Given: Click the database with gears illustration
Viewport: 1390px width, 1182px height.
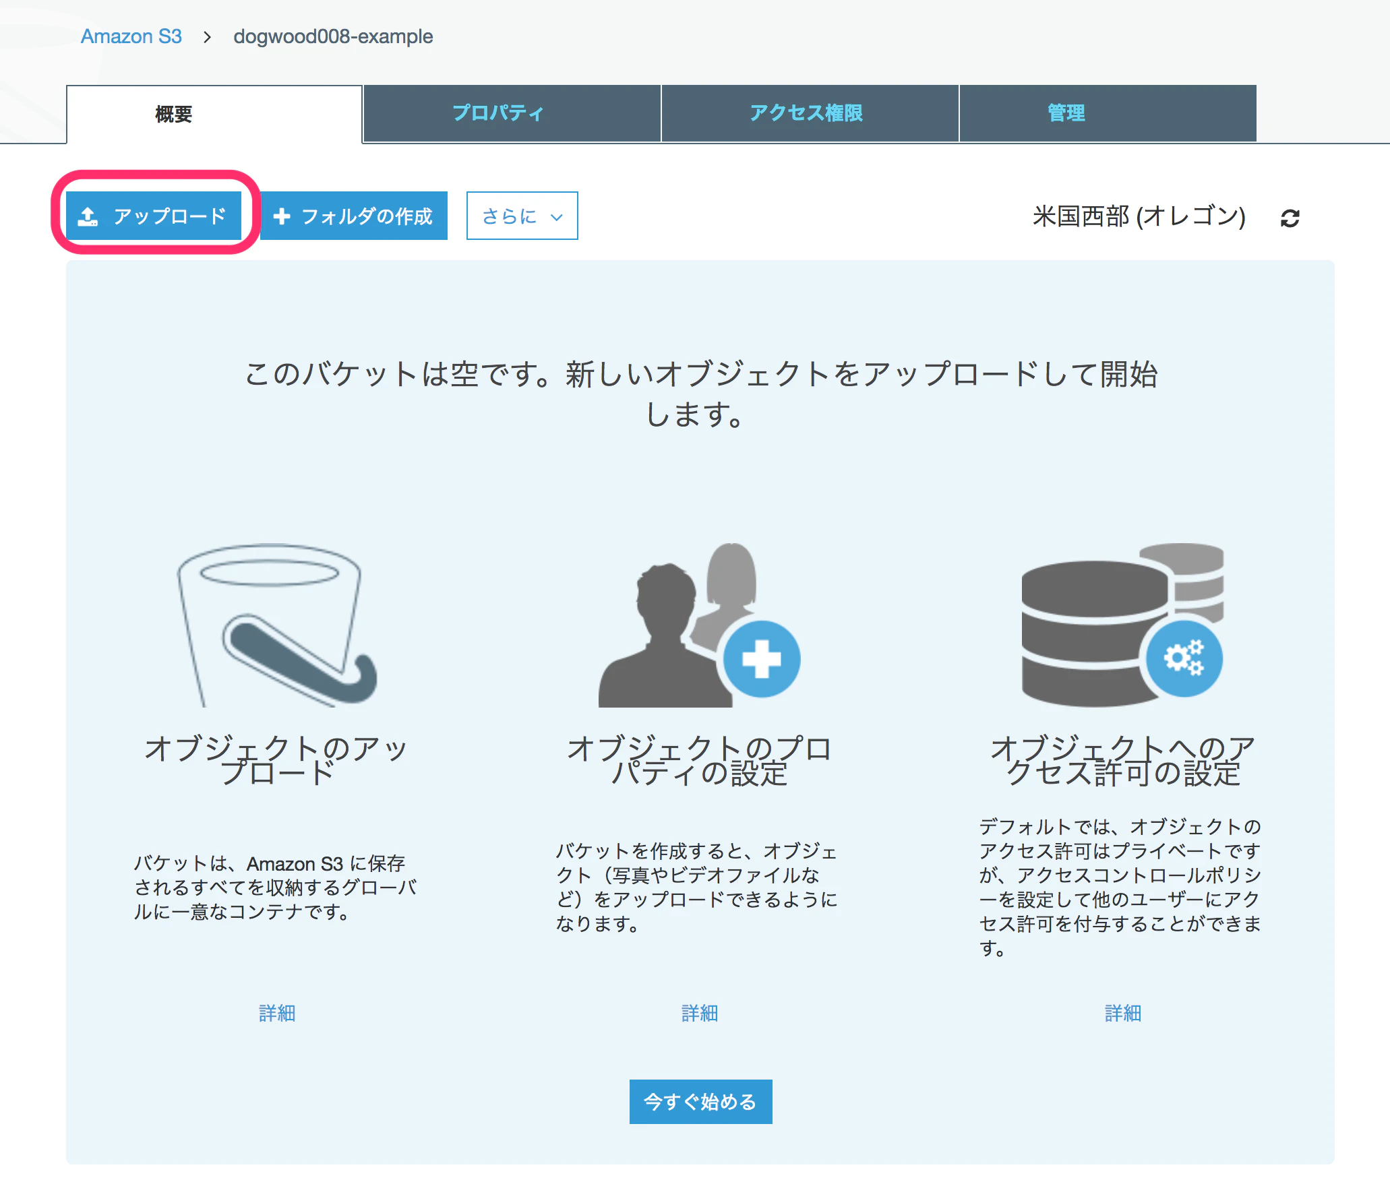Looking at the screenshot, I should tap(1122, 625).
